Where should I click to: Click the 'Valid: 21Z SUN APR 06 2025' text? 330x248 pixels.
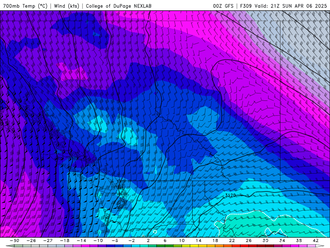[x=291, y=6]
